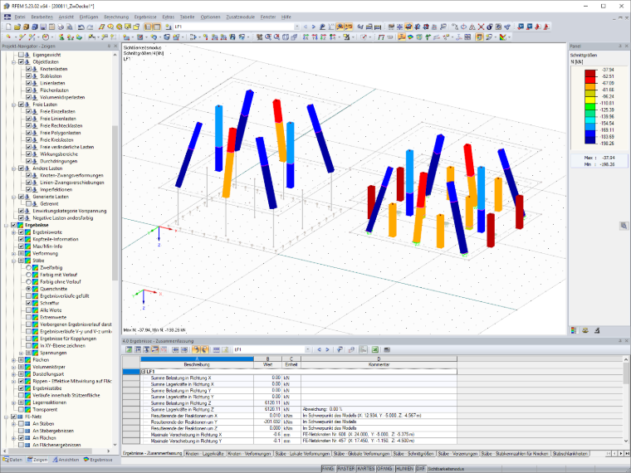Click the orange -81.66 legend color
This screenshot has height=473, width=631.
click(590, 86)
